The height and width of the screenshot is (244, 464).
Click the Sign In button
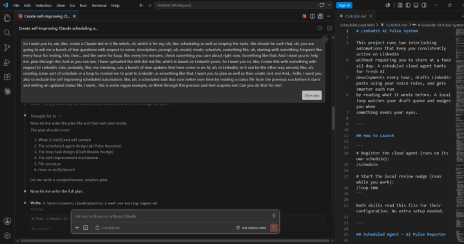(x=344, y=5)
